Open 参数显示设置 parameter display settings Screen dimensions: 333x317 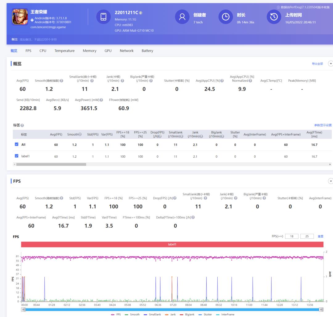pos(323,125)
